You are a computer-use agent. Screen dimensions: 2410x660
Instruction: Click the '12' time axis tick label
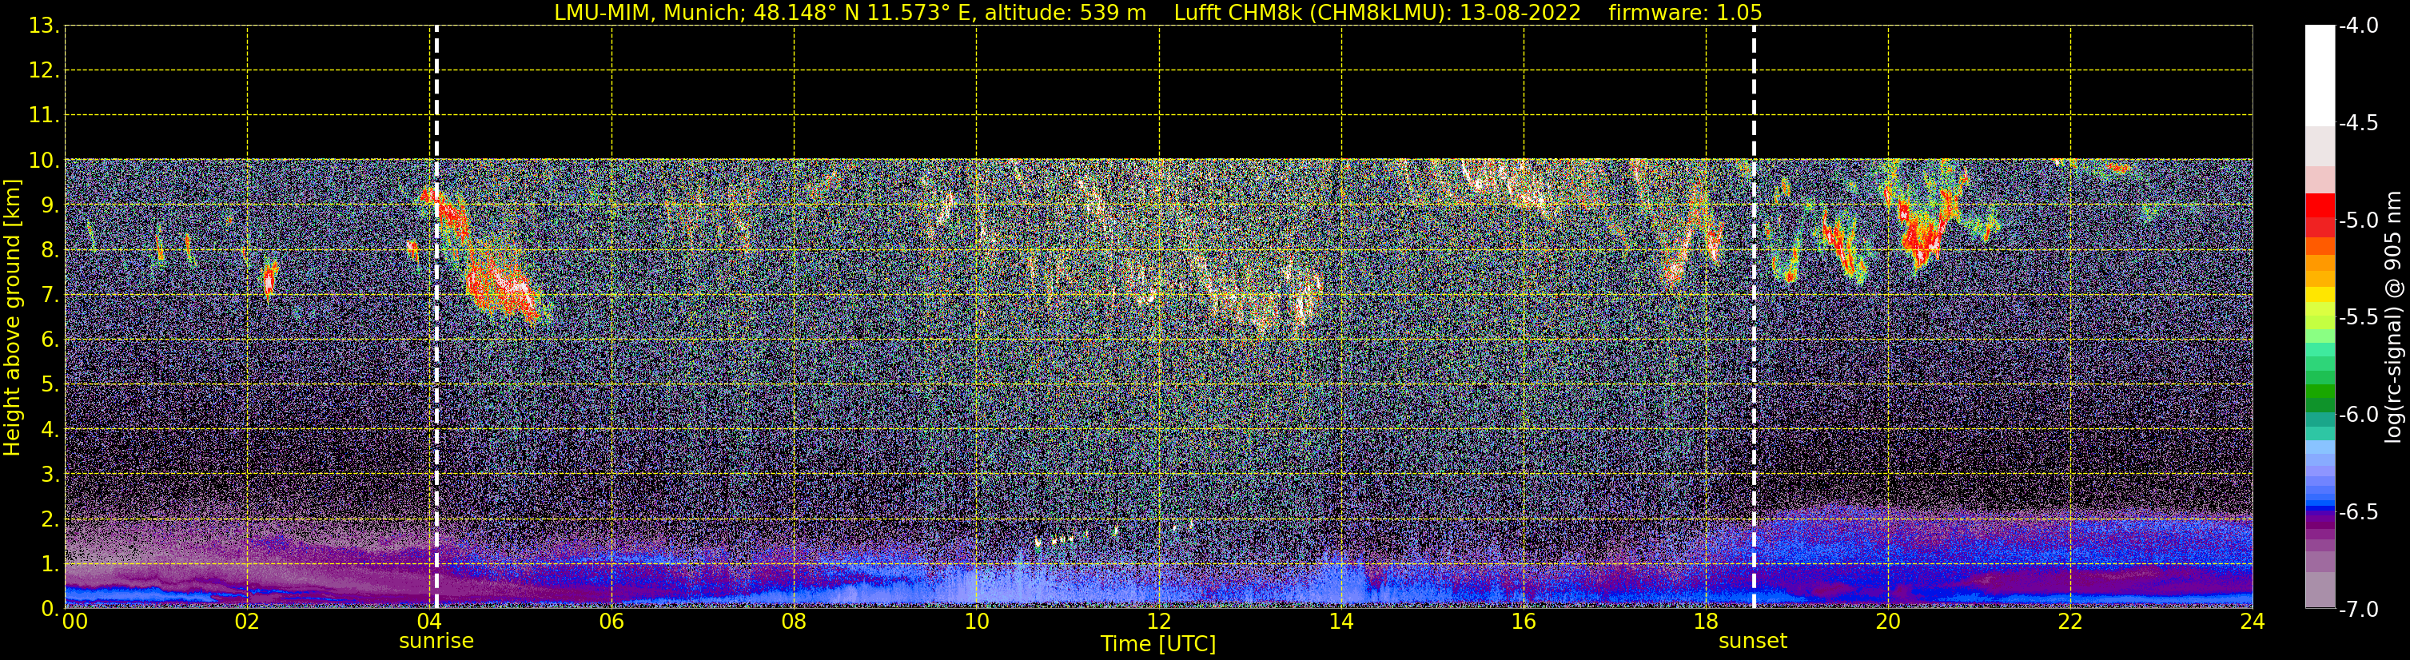[1159, 622]
